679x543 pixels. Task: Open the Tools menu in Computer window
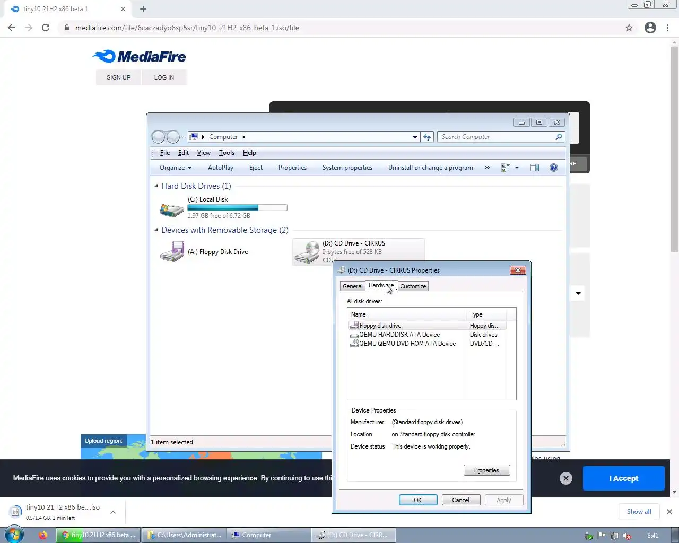point(227,153)
